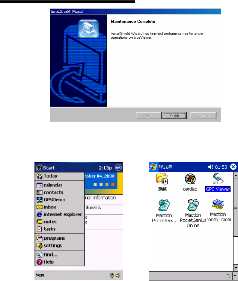Image resolution: width=238 pixels, height=281 pixels.
Task: Open tasks from the Start menu
Action: tap(60, 229)
